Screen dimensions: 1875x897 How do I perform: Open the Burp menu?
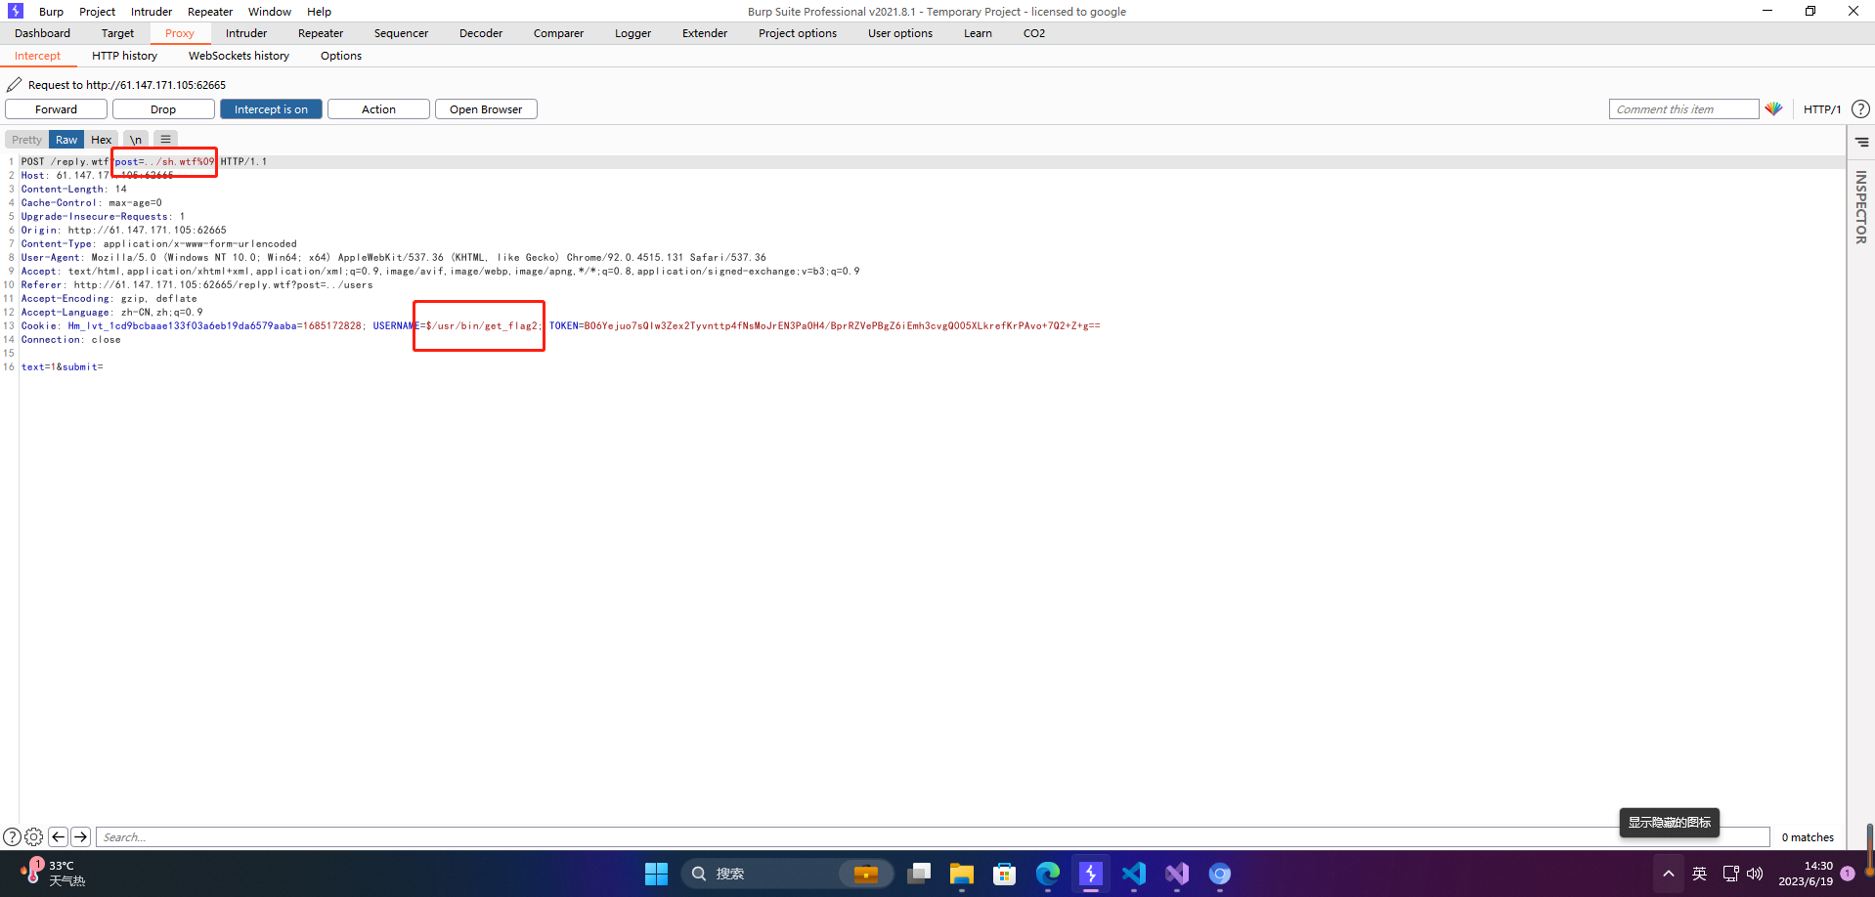[x=51, y=12]
